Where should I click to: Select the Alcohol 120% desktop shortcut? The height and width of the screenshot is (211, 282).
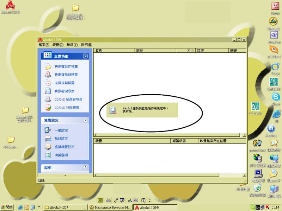[10, 7]
